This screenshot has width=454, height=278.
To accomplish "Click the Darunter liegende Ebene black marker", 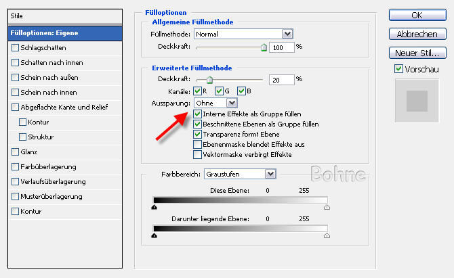I will click(x=154, y=235).
